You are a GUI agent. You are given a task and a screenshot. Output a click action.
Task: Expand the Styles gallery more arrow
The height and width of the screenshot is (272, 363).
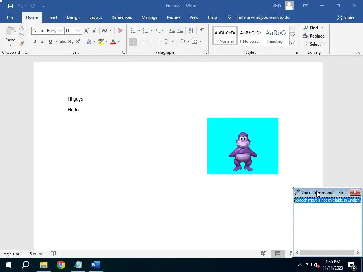click(292, 43)
